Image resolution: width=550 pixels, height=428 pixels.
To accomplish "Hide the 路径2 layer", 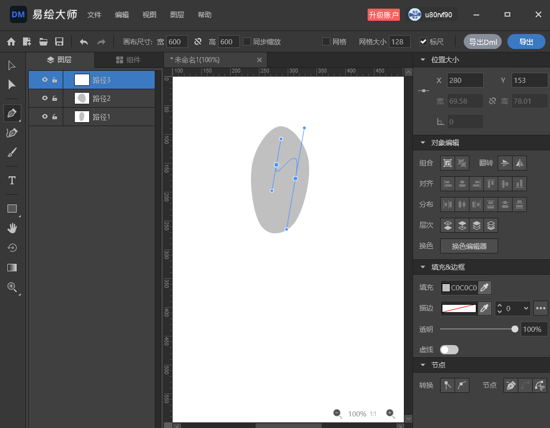I will pos(44,98).
